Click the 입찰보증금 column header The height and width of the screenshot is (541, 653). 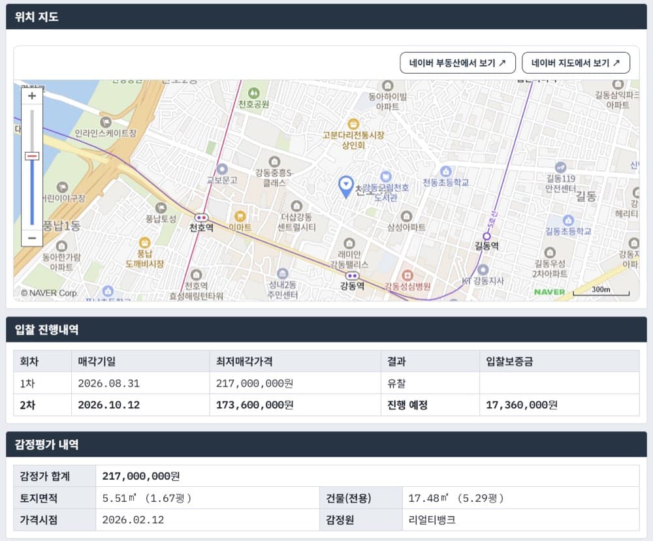pyautogui.click(x=560, y=362)
